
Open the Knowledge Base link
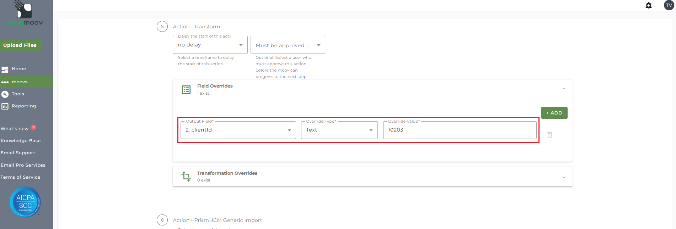[x=21, y=141]
